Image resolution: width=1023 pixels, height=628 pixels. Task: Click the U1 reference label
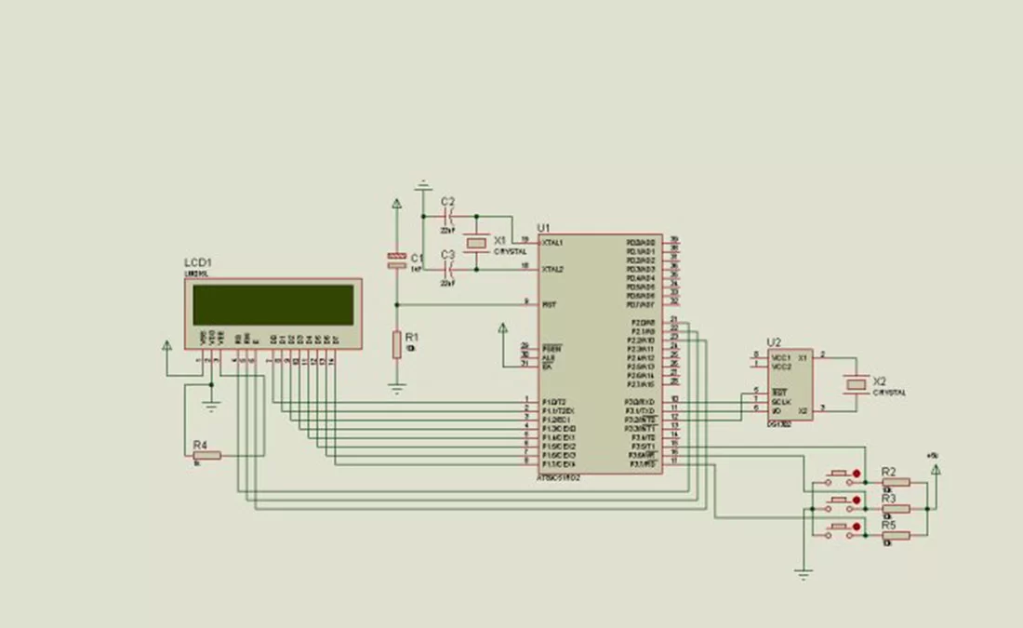543,228
